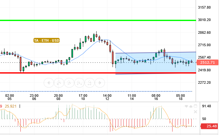Compress chart range with the shrink zoom icon
221x135 pixels.
tap(90, 83)
